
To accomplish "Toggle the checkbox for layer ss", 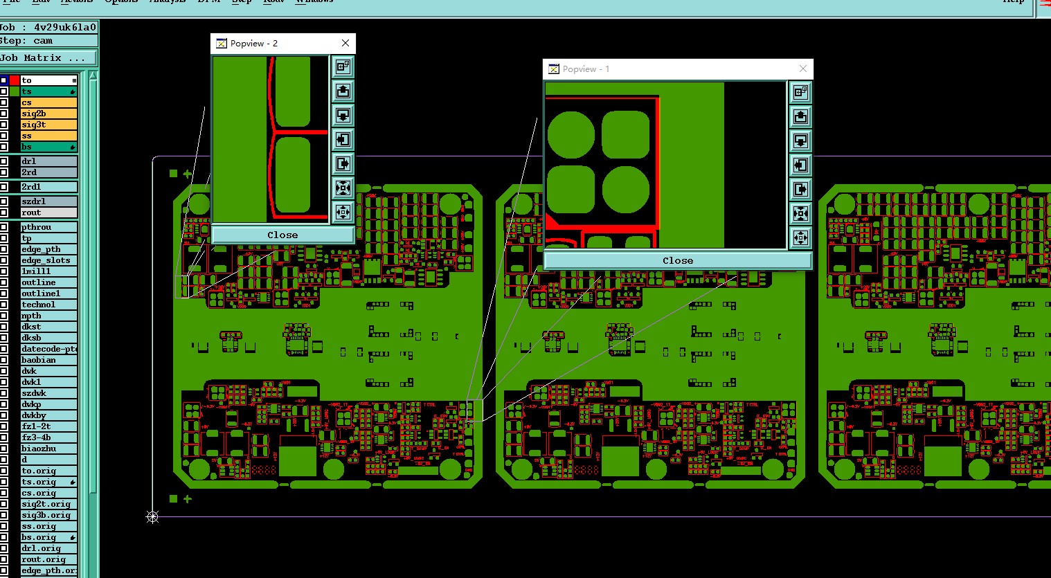I will point(4,136).
